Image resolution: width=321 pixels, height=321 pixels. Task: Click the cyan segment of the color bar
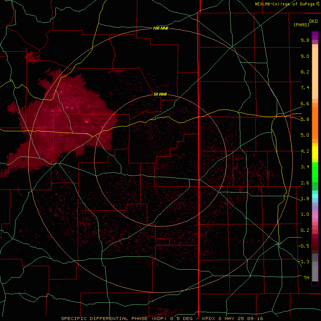tap(315, 196)
